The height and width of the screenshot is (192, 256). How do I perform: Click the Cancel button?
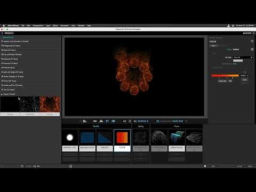click(239, 166)
